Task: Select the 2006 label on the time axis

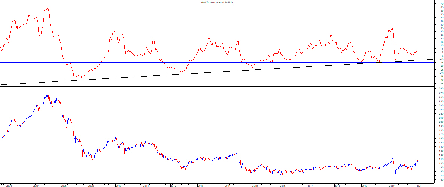Action: click(9, 185)
